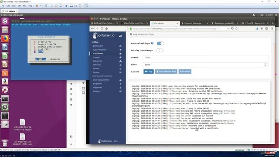Toggle the Portainer sidebar collapse icon
The image size is (279, 157).
click(120, 36)
